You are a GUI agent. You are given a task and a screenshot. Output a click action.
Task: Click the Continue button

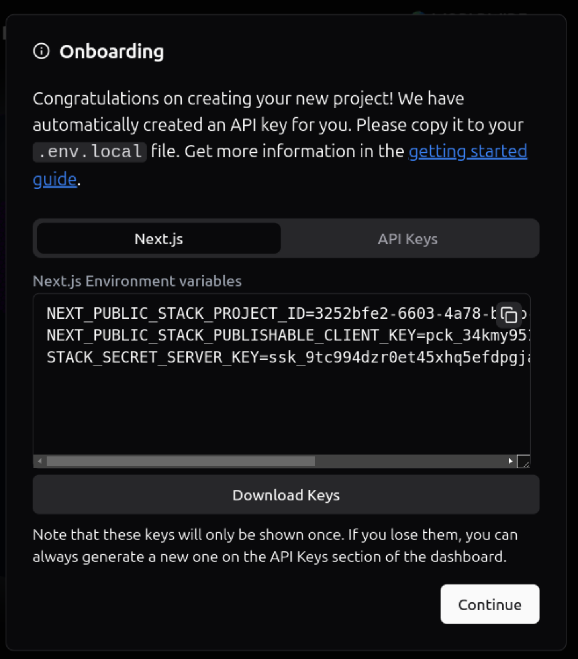click(490, 604)
